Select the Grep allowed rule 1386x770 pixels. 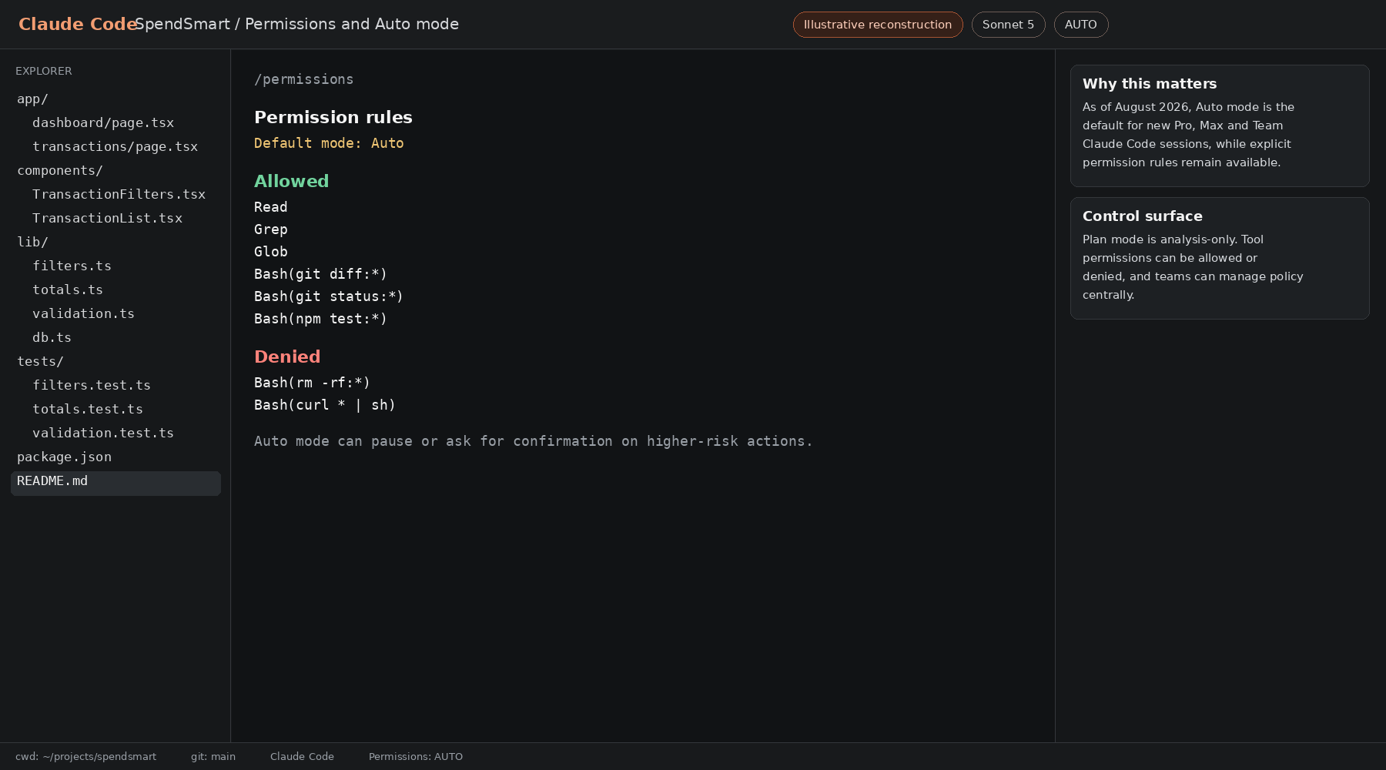click(271, 229)
